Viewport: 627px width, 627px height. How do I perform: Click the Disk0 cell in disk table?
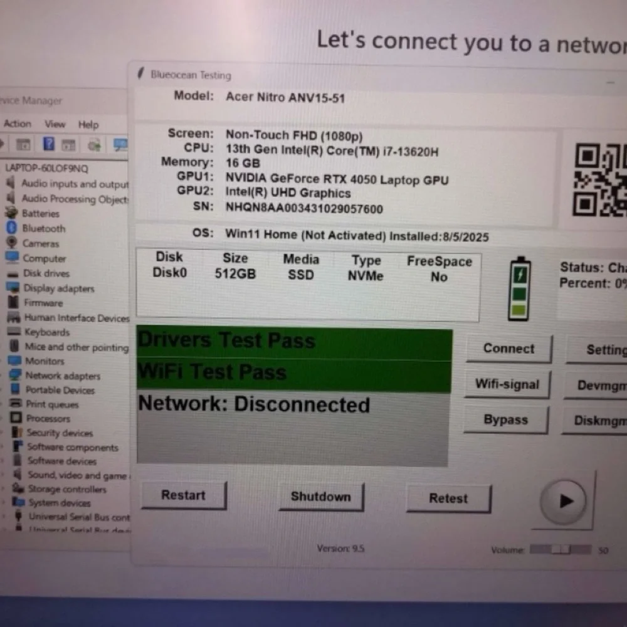click(x=169, y=272)
